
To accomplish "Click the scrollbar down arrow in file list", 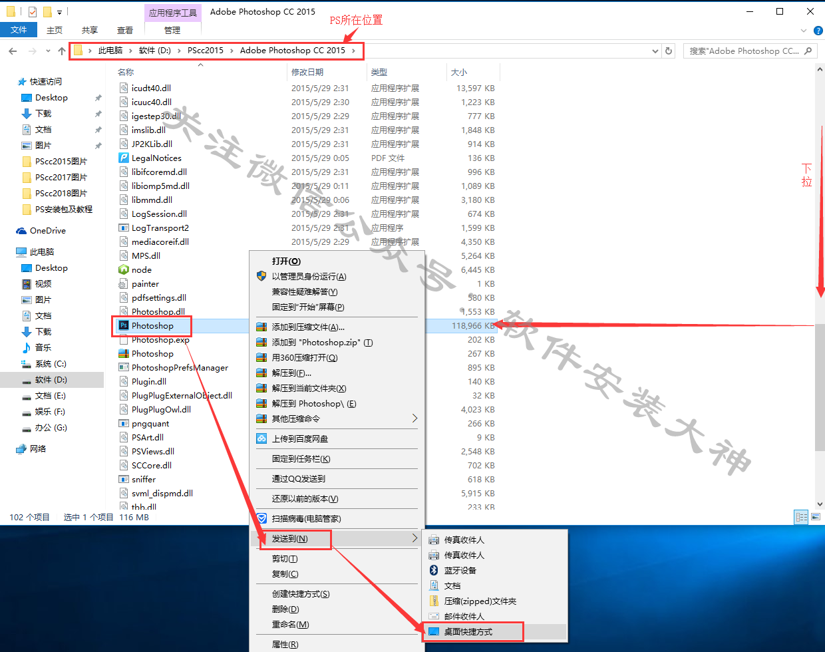I will point(820,504).
